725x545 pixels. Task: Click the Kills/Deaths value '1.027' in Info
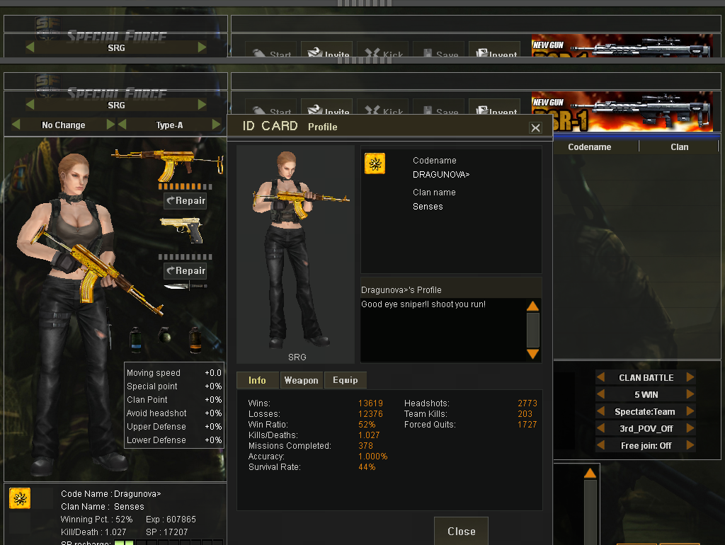369,435
